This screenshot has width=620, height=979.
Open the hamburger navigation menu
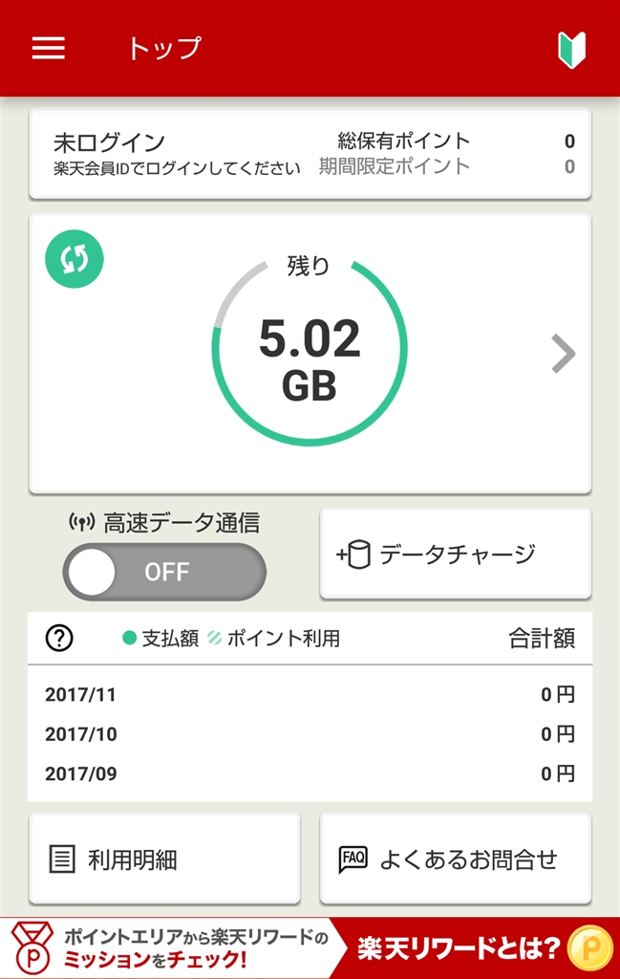coord(49,49)
